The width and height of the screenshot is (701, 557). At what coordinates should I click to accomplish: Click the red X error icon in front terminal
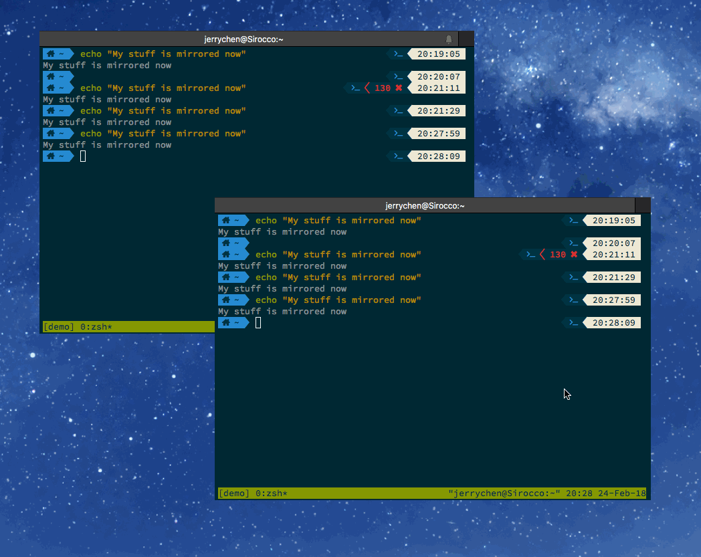click(574, 255)
